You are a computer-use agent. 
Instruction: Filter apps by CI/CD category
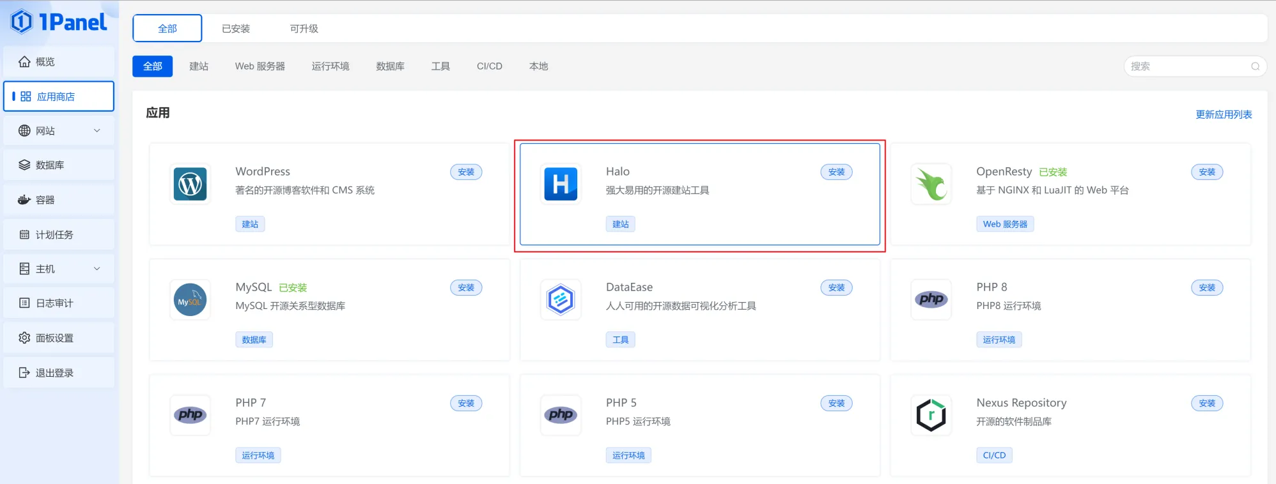click(489, 66)
